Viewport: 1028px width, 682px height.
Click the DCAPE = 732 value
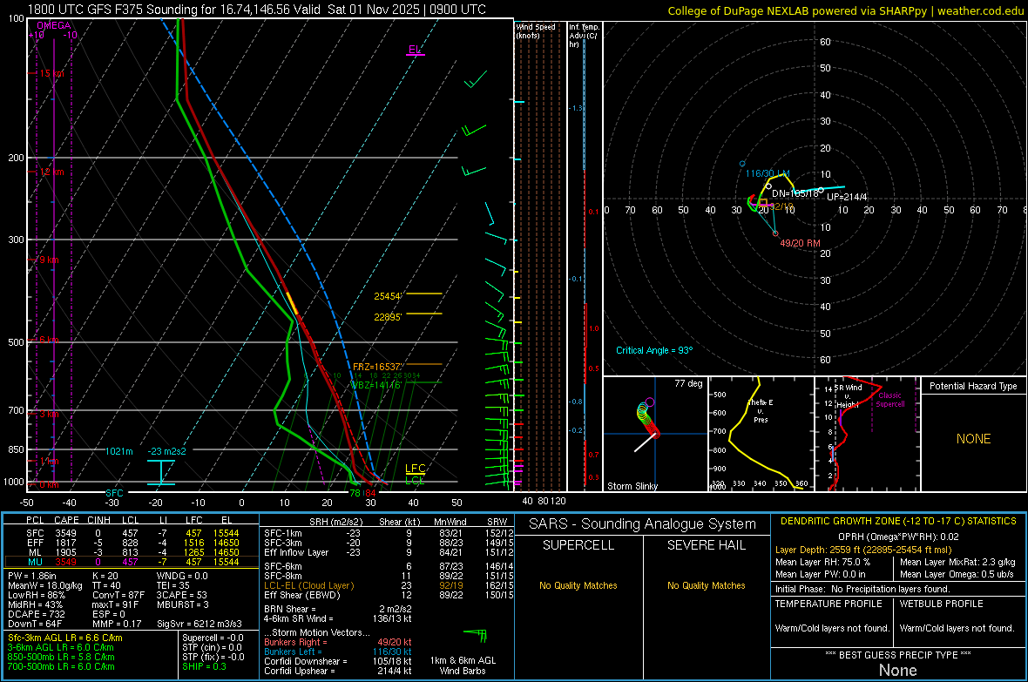coord(36,614)
